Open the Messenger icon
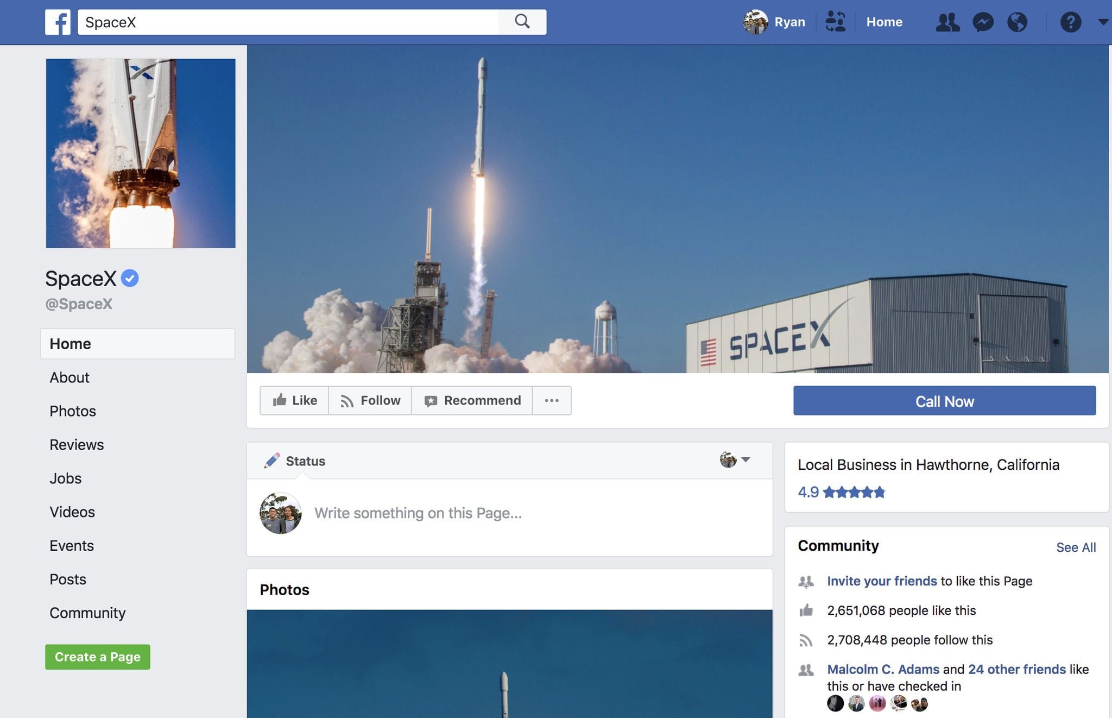 click(983, 22)
